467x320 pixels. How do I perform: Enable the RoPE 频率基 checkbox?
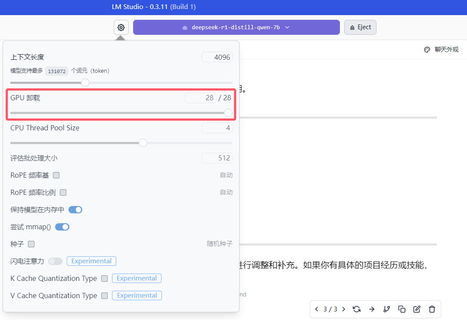[56, 175]
